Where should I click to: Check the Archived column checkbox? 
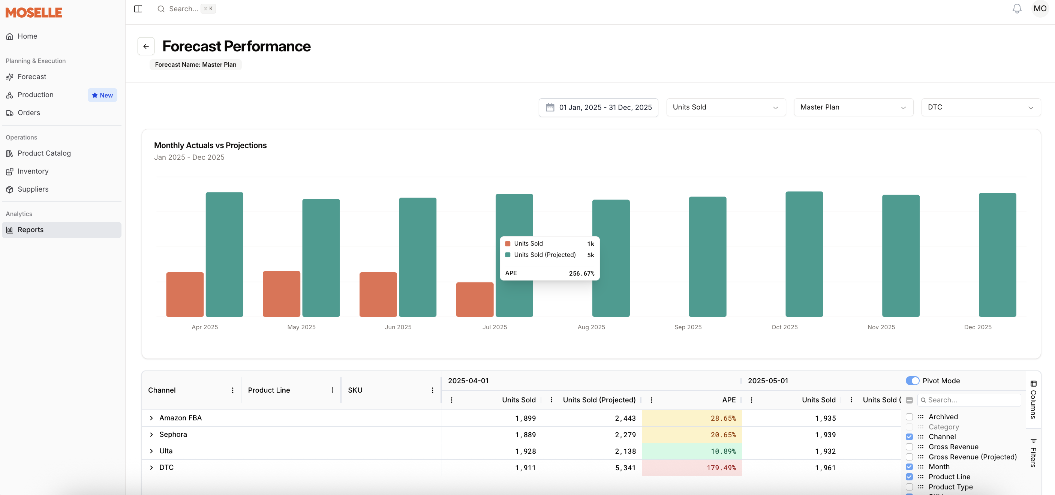(909, 417)
